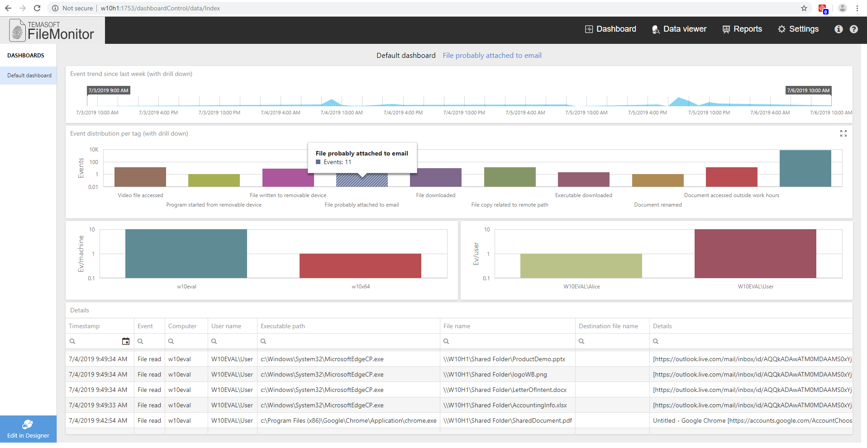Select Default dashboard in sidebar
This screenshot has height=448, width=867.
(29, 75)
